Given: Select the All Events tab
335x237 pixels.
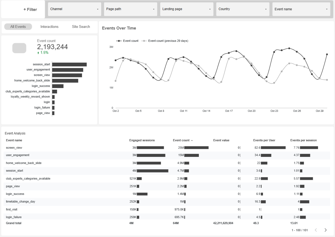Looking at the screenshot, I should [x=18, y=27].
